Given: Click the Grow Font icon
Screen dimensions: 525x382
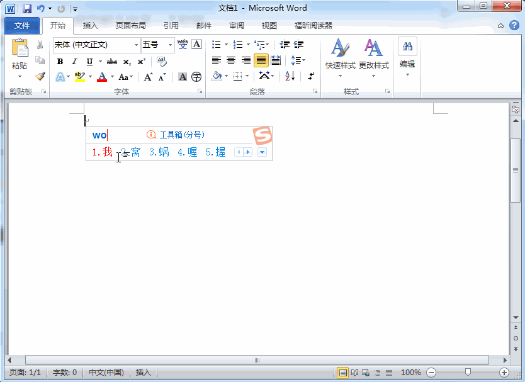Looking at the screenshot, I should click(148, 77).
